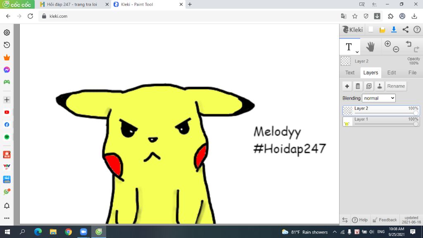Add a new layer
This screenshot has width=423, height=238.
347,86
